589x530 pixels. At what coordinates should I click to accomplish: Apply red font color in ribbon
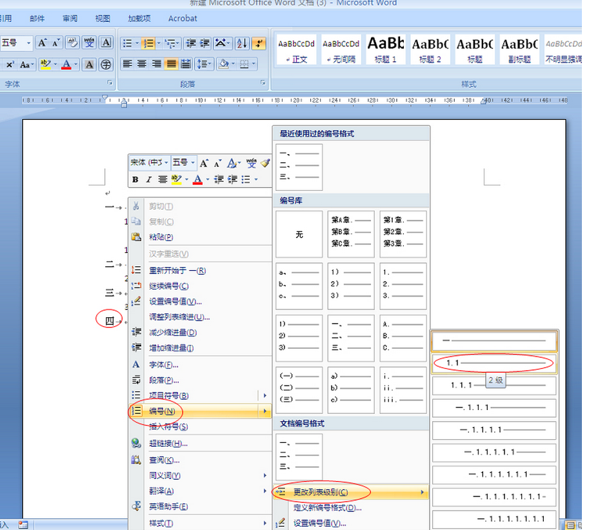coord(66,64)
